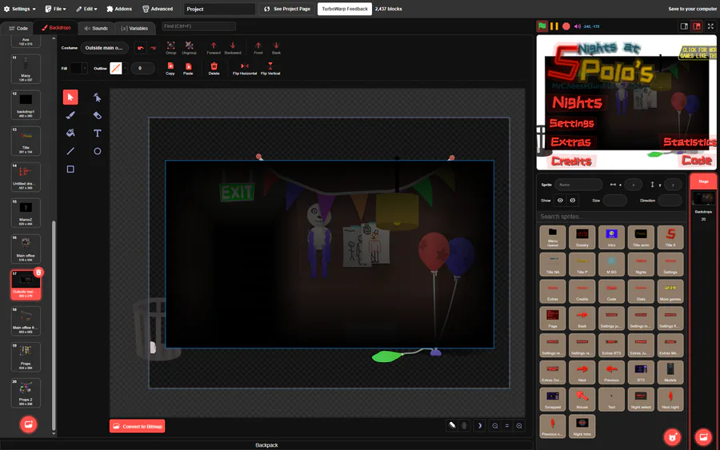Show sprite using open eye icon

click(x=560, y=201)
